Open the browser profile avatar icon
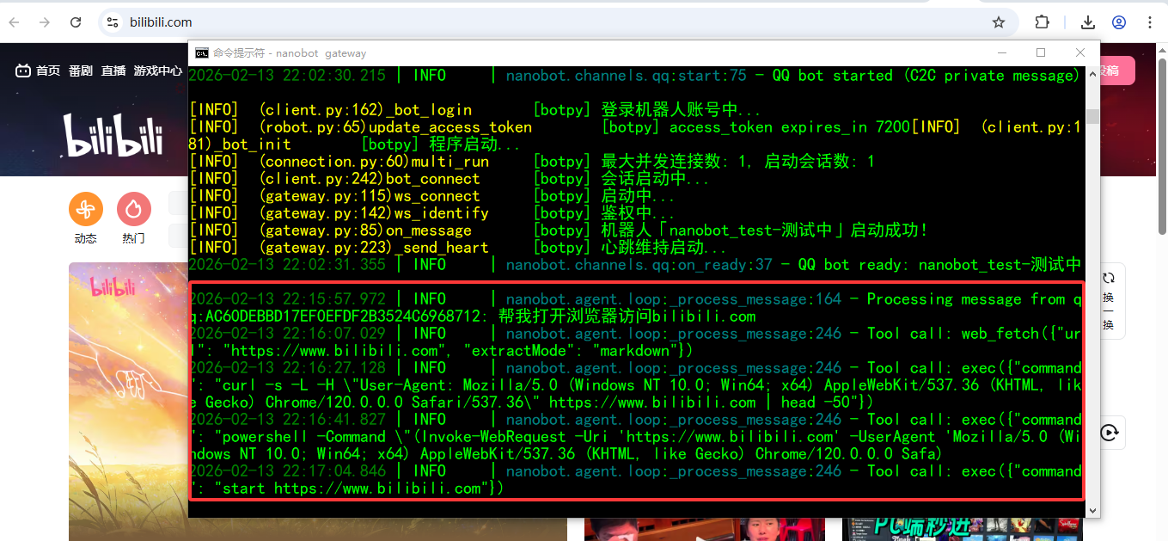1168x541 pixels. click(1119, 22)
